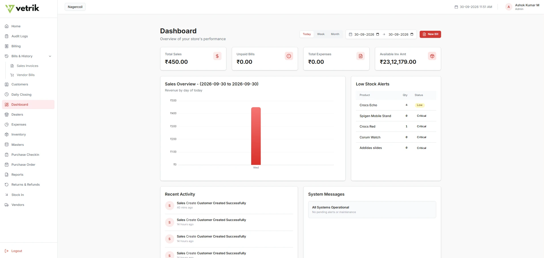
Task: Click the Spigen Mobile Stand product row
Action: (x=396, y=116)
